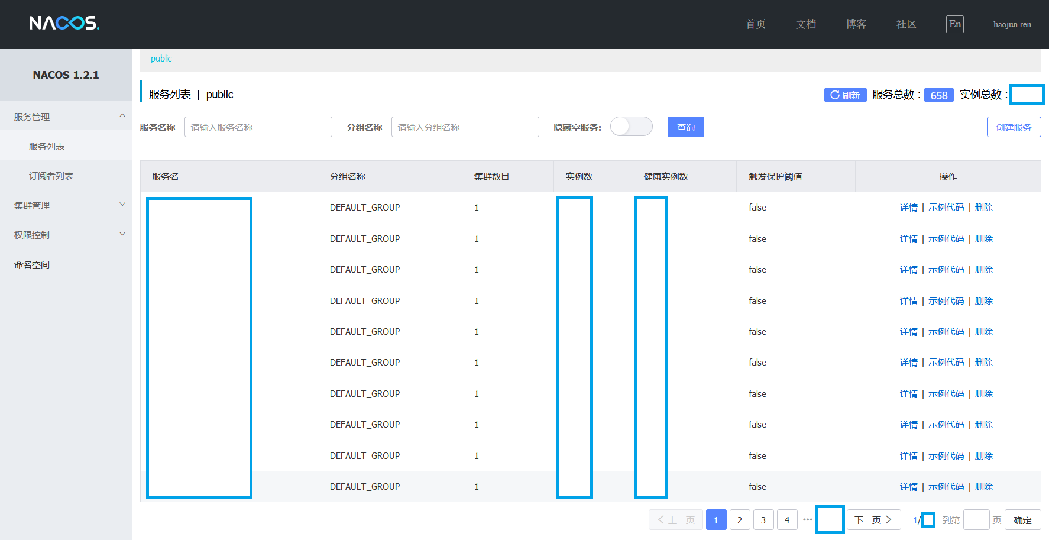
Task: Open 博客 in the top navigation
Action: (856, 24)
